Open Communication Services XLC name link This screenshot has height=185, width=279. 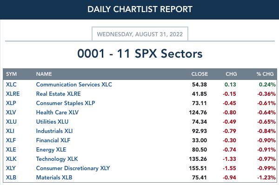tap(74, 85)
